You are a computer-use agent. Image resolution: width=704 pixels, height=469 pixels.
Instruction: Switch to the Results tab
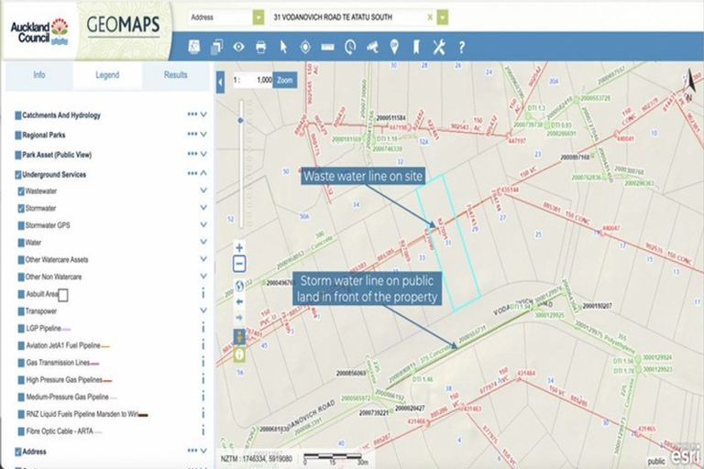click(x=177, y=75)
